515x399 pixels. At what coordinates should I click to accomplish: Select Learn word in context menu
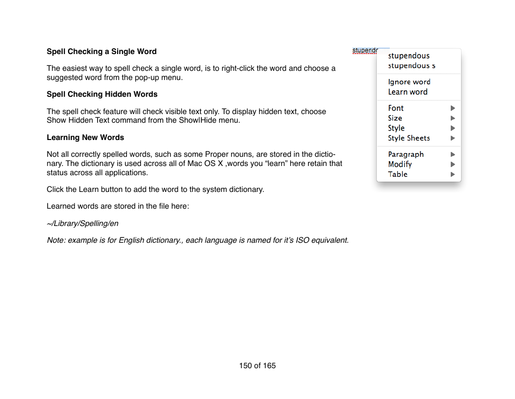click(x=419, y=92)
